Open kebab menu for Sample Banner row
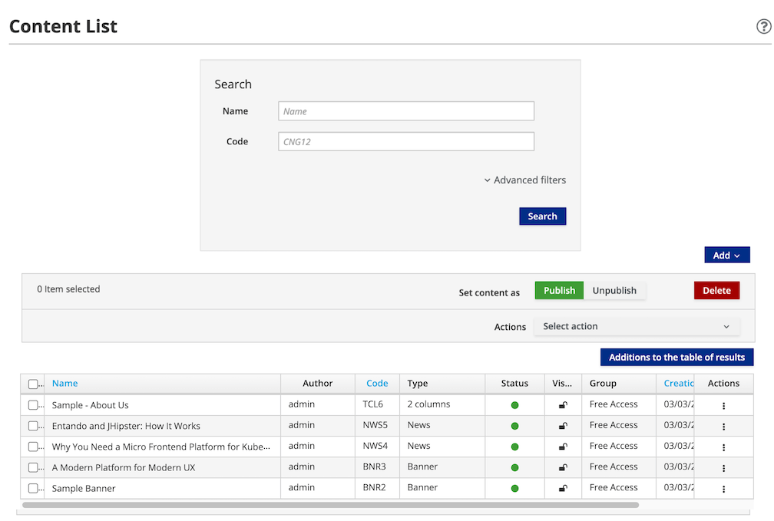Image resolution: width=774 pixels, height=521 pixels. coord(723,488)
